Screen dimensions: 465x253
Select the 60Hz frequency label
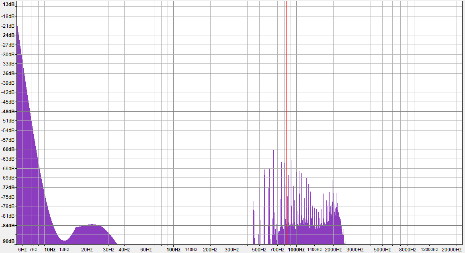[x=146, y=250]
